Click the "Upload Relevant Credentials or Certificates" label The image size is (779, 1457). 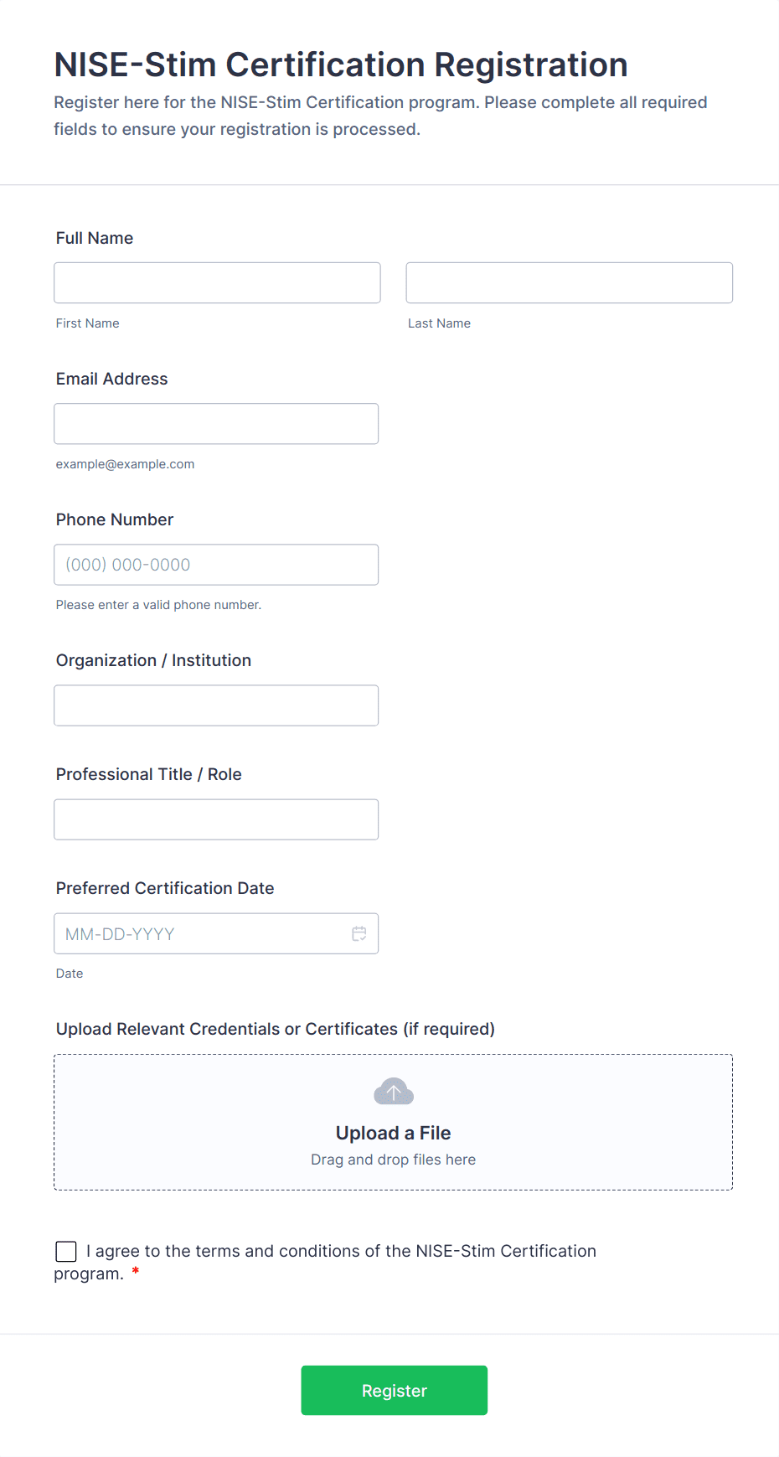point(276,1029)
